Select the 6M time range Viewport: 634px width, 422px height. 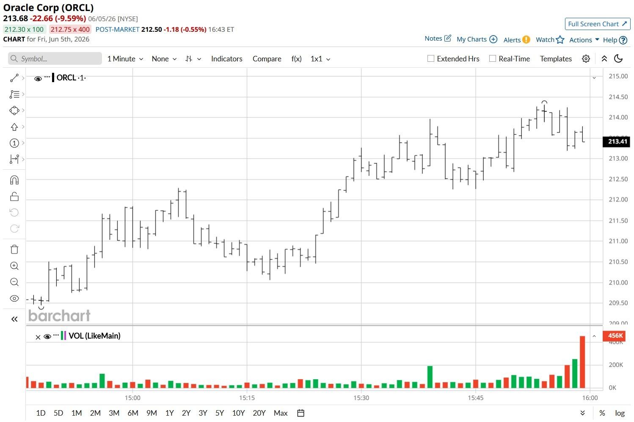(x=133, y=413)
